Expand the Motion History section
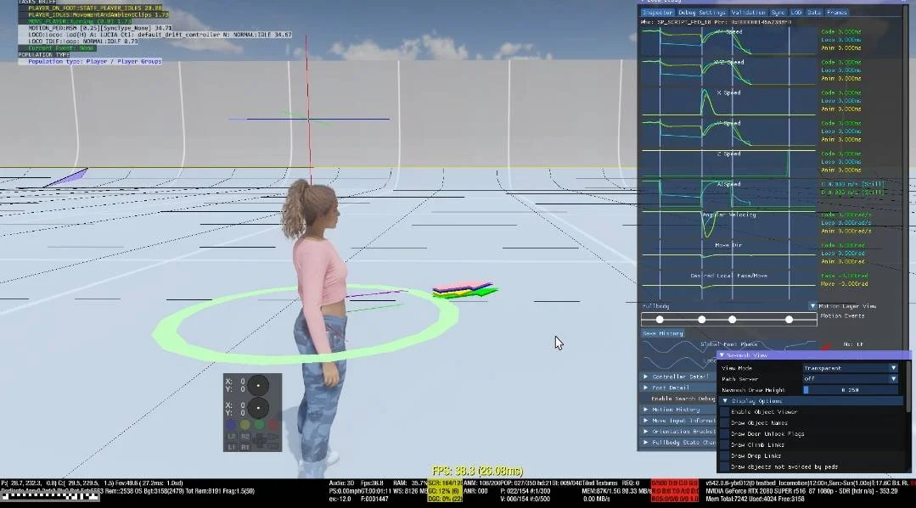 679,410
